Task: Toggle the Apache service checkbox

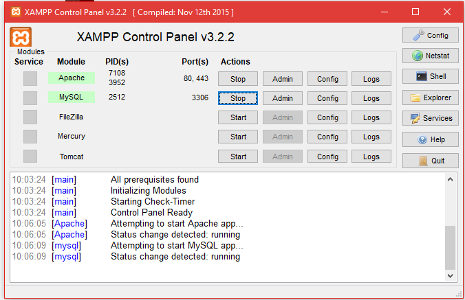Action: click(x=30, y=79)
